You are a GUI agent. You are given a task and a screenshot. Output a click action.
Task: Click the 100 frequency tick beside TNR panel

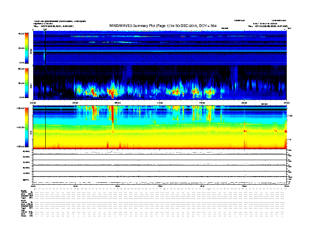pyautogui.click(x=290, y=116)
